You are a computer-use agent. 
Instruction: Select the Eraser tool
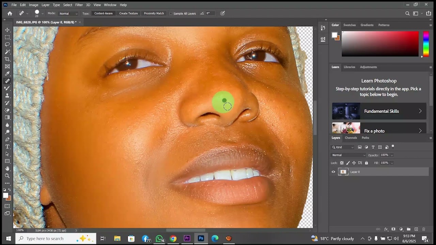click(7, 110)
